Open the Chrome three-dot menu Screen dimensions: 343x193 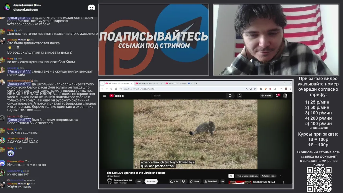[290, 89]
